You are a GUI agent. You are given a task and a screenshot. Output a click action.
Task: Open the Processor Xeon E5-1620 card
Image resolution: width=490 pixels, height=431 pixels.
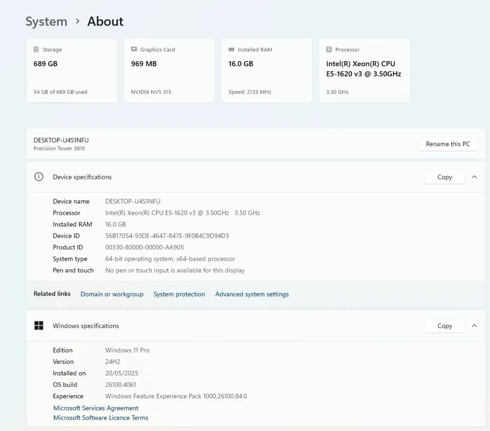364,71
